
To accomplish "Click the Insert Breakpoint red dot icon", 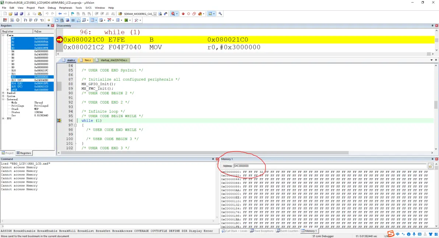I will tap(183, 14).
